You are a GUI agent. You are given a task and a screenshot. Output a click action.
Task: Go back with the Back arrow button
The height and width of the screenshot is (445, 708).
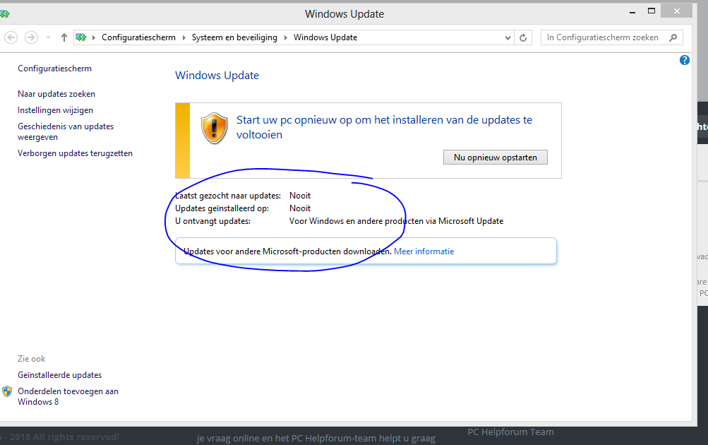click(x=11, y=37)
